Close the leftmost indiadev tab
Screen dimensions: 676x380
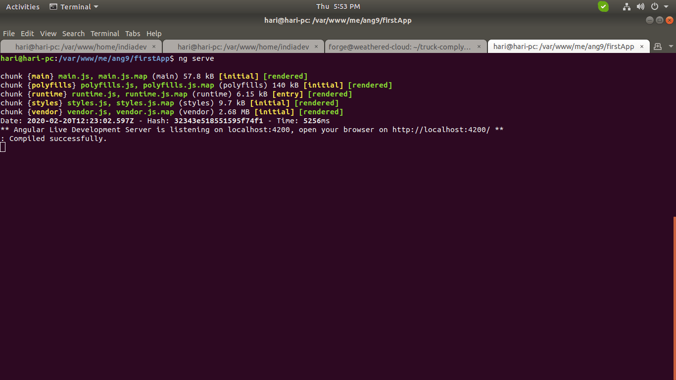coord(154,47)
